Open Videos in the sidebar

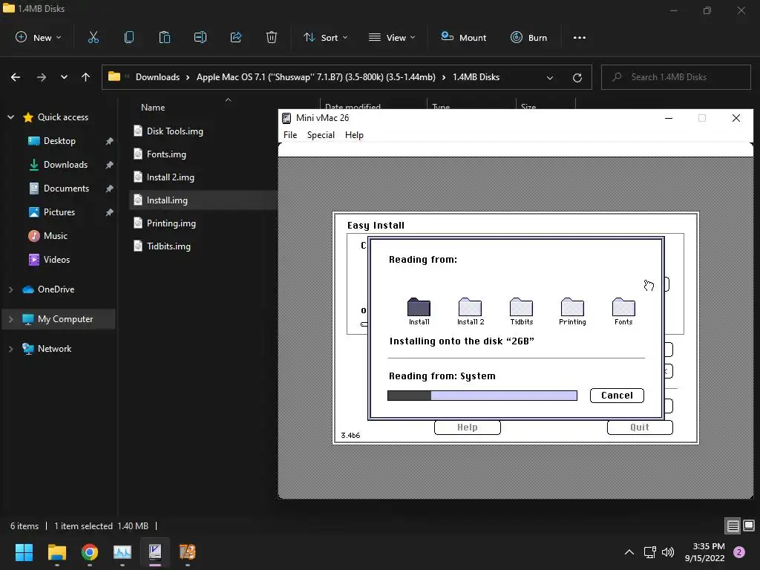pos(56,260)
